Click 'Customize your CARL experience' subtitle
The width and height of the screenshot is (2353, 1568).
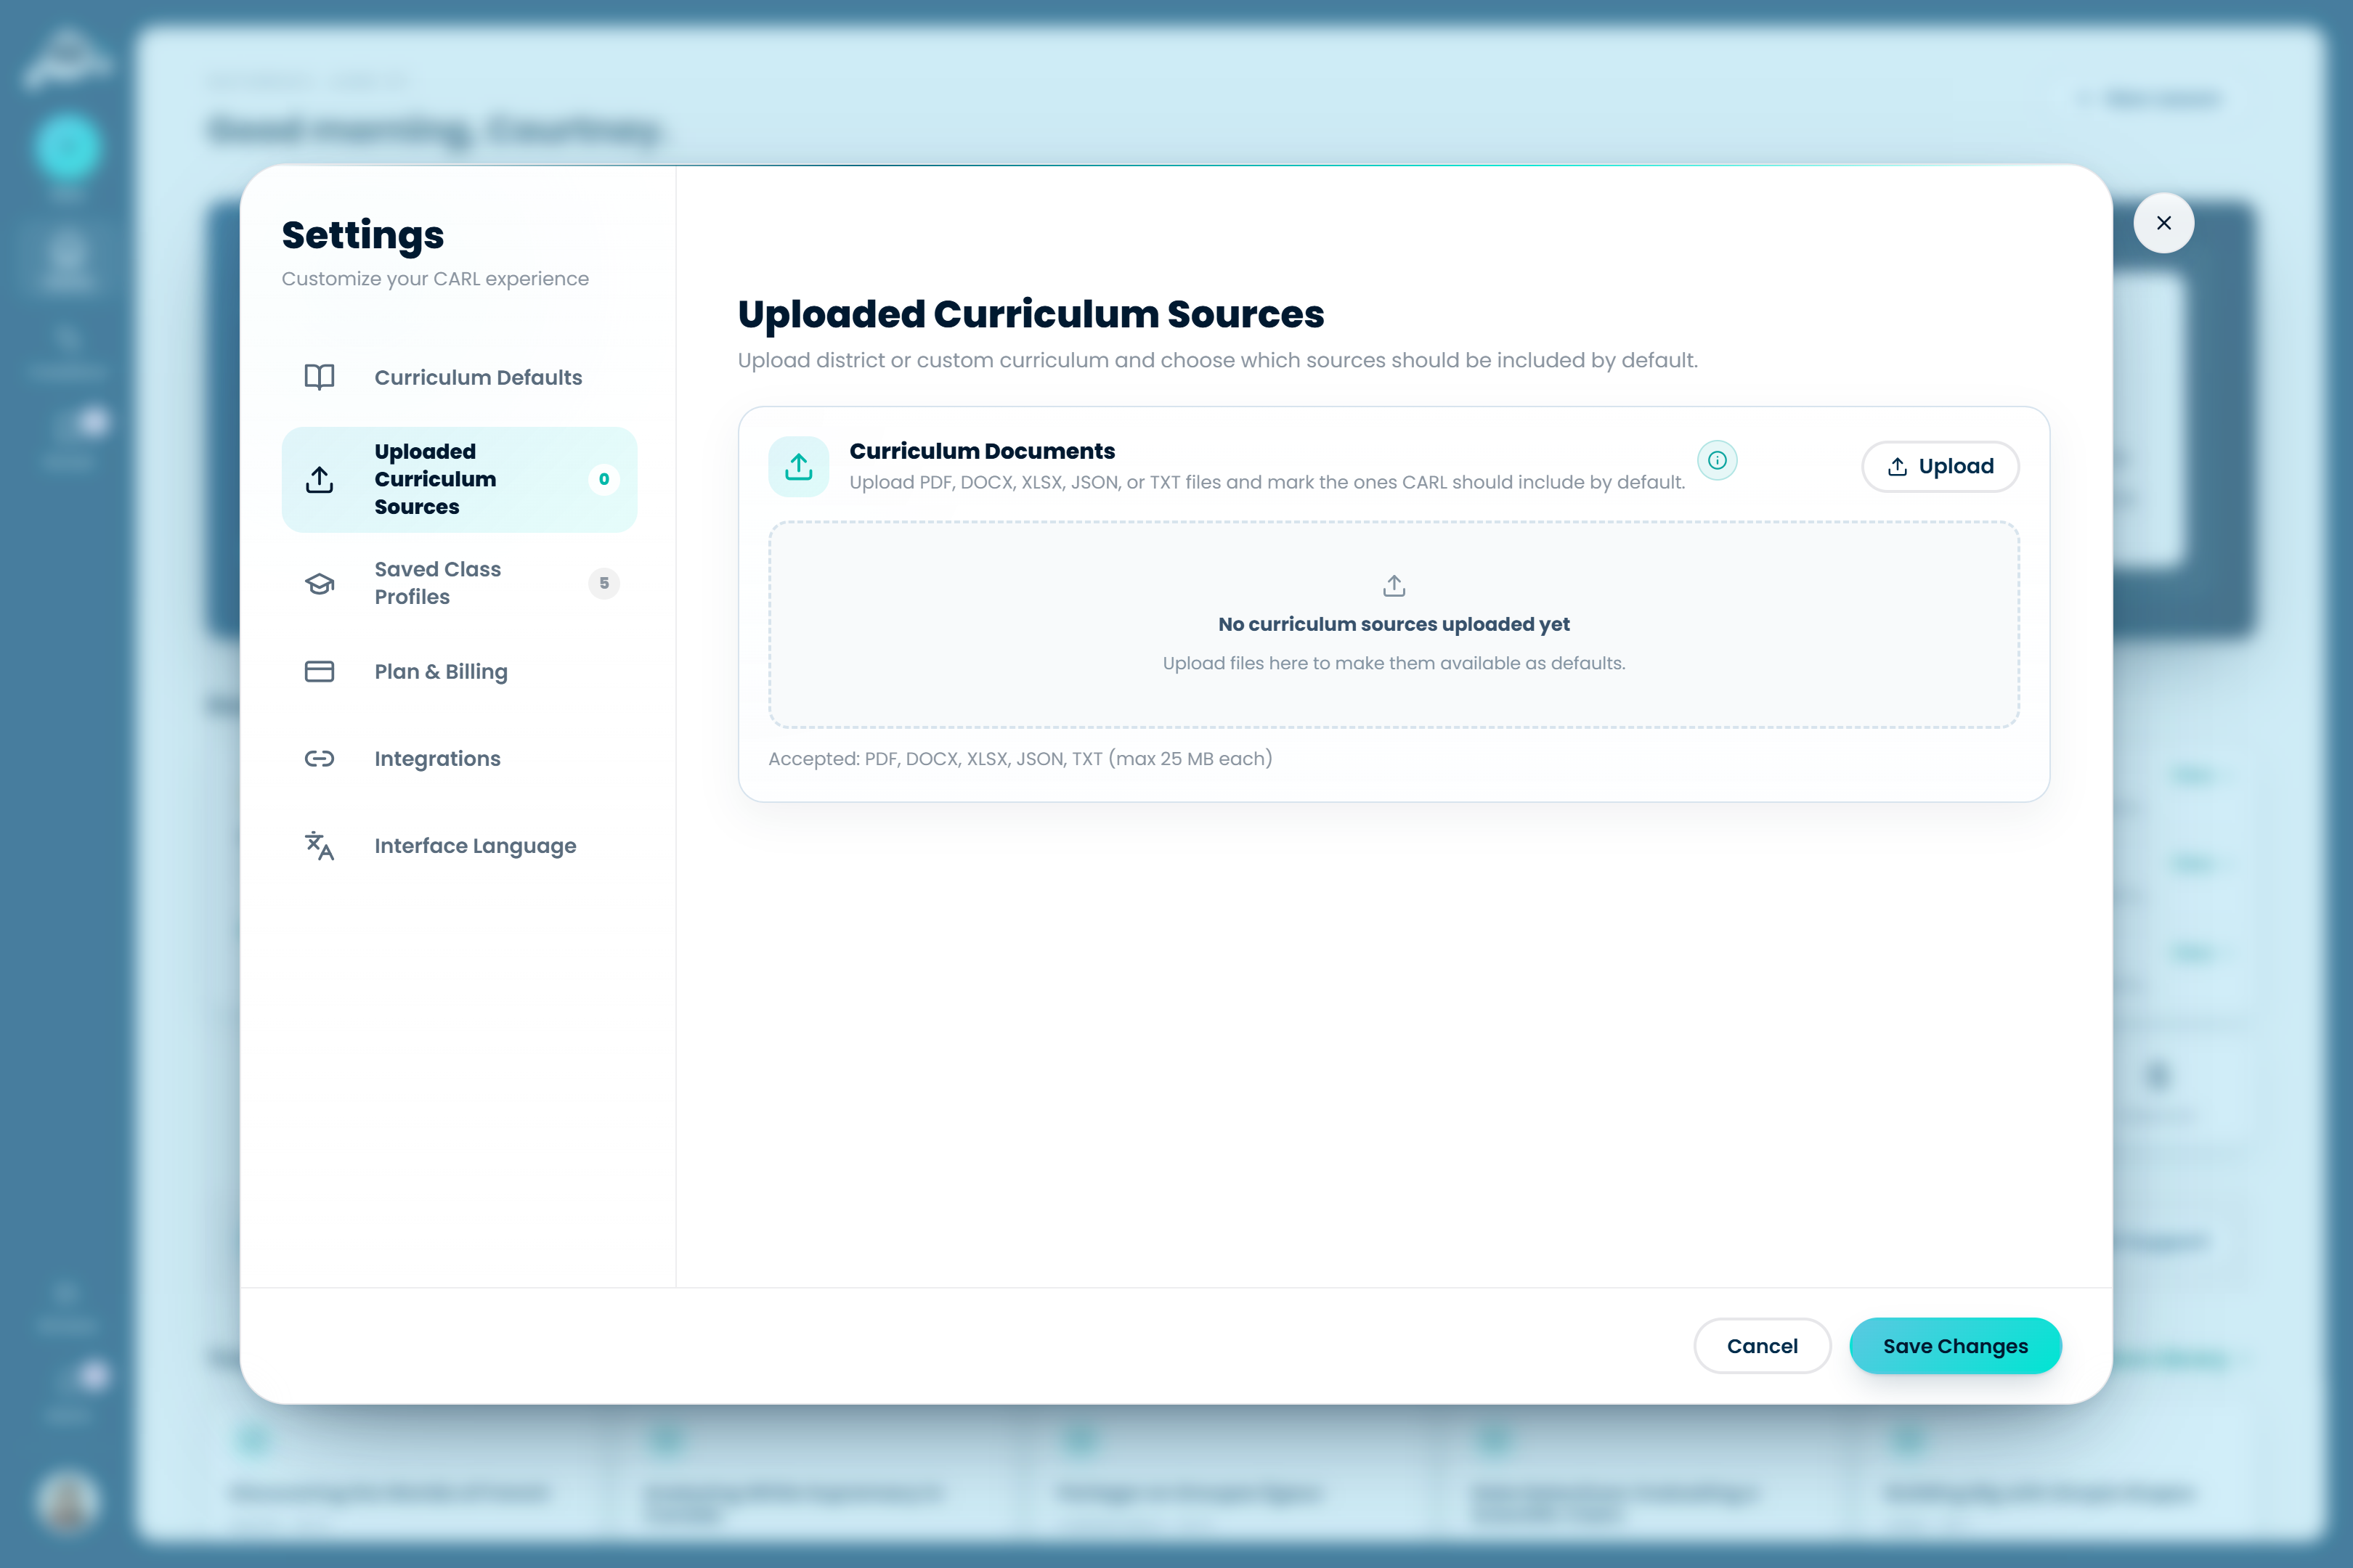point(435,279)
